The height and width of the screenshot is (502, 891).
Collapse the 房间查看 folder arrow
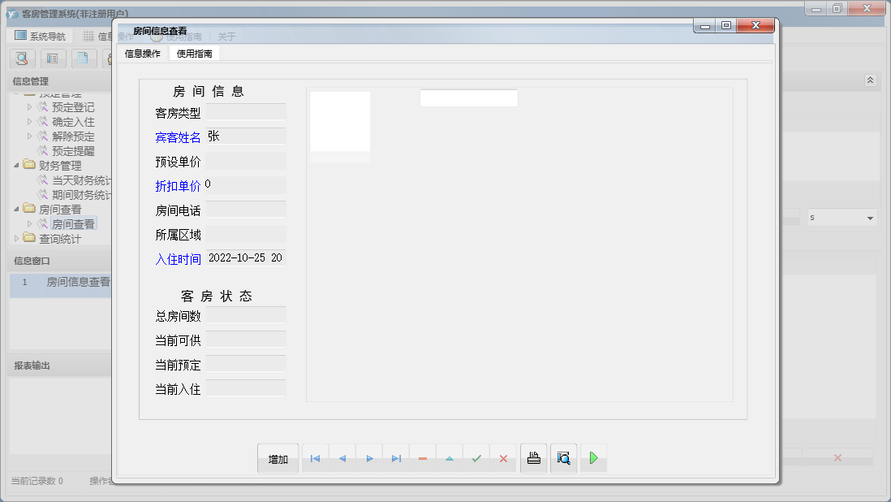click(16, 210)
